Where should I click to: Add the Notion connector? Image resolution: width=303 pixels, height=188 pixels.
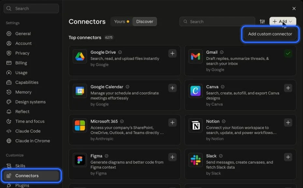click(x=288, y=122)
